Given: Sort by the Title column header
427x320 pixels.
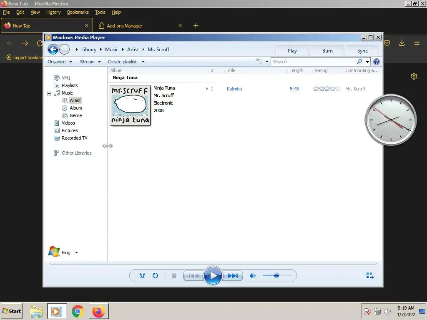Looking at the screenshot, I should tap(231, 70).
